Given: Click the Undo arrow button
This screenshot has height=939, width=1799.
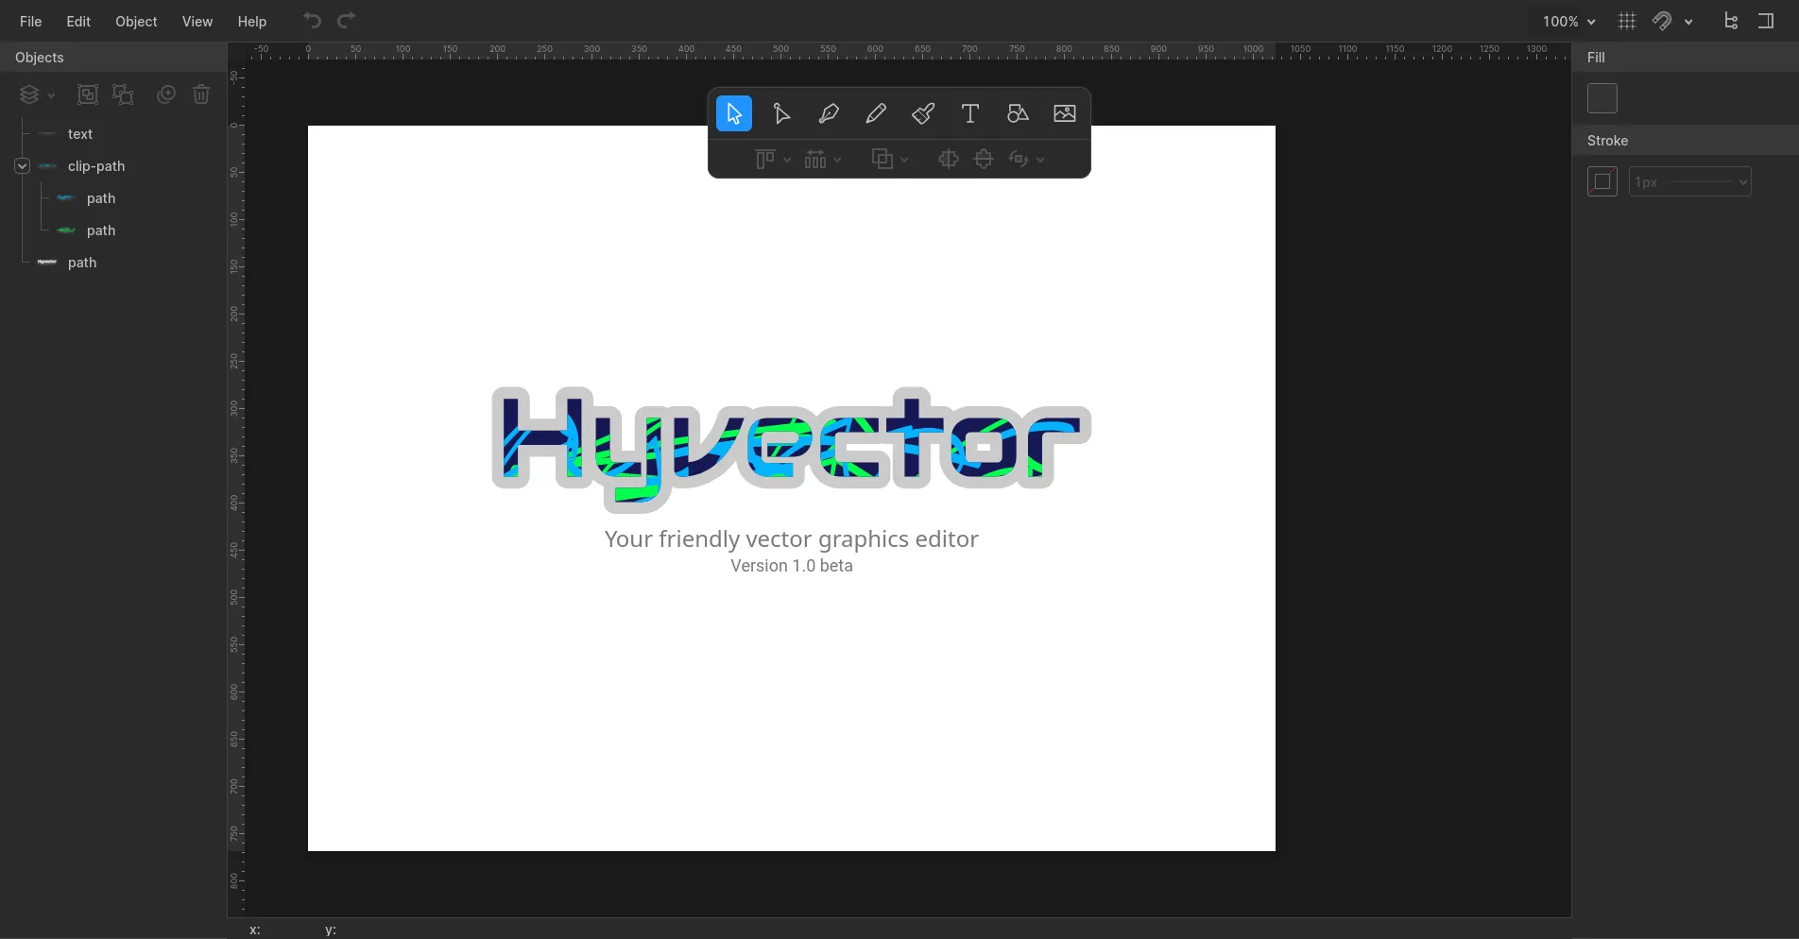Looking at the screenshot, I should pos(311,20).
